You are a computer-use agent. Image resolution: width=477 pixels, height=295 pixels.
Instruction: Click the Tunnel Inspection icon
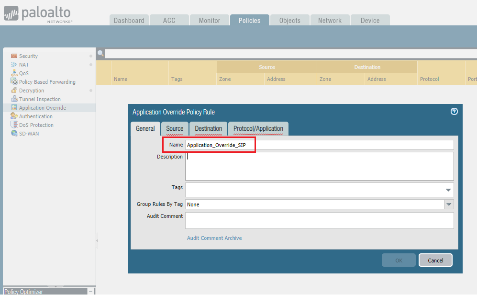coord(14,99)
